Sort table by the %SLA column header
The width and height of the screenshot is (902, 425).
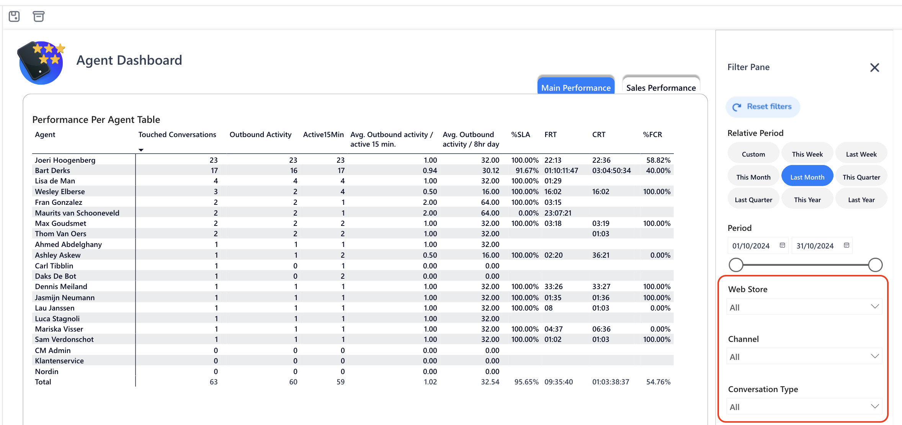[x=520, y=135]
